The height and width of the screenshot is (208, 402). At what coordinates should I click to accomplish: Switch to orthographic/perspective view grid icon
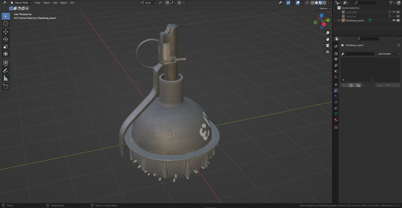tap(327, 52)
